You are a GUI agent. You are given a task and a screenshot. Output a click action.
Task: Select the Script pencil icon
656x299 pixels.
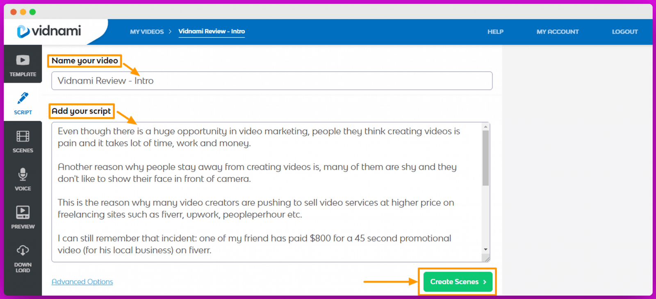[23, 98]
